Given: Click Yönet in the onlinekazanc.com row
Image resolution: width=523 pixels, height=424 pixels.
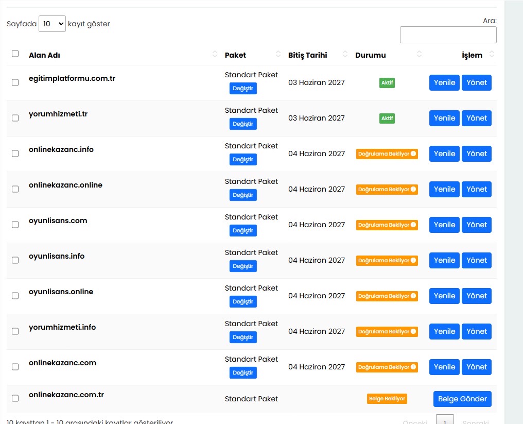Looking at the screenshot, I should [x=476, y=367].
